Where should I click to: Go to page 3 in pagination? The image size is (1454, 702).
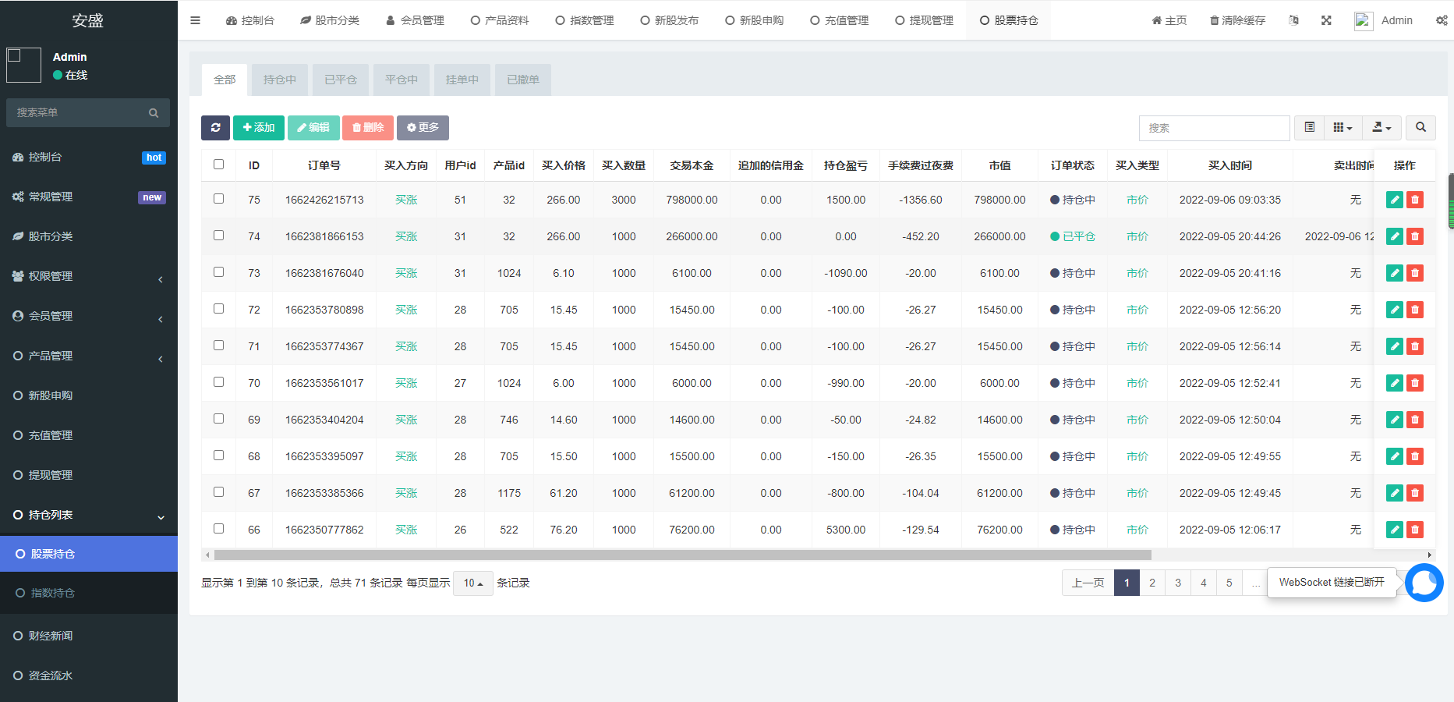pos(1177,583)
